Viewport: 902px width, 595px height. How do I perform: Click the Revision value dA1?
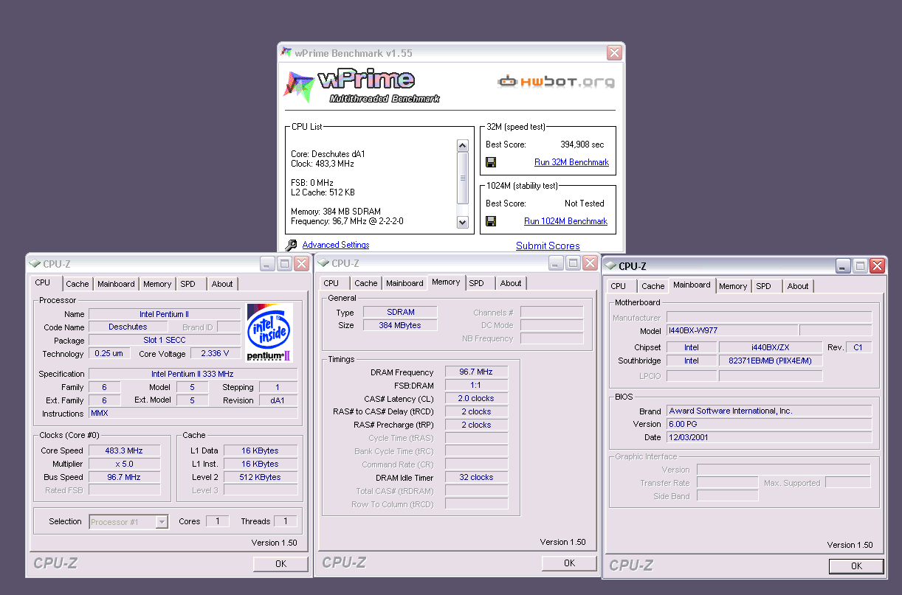click(278, 400)
